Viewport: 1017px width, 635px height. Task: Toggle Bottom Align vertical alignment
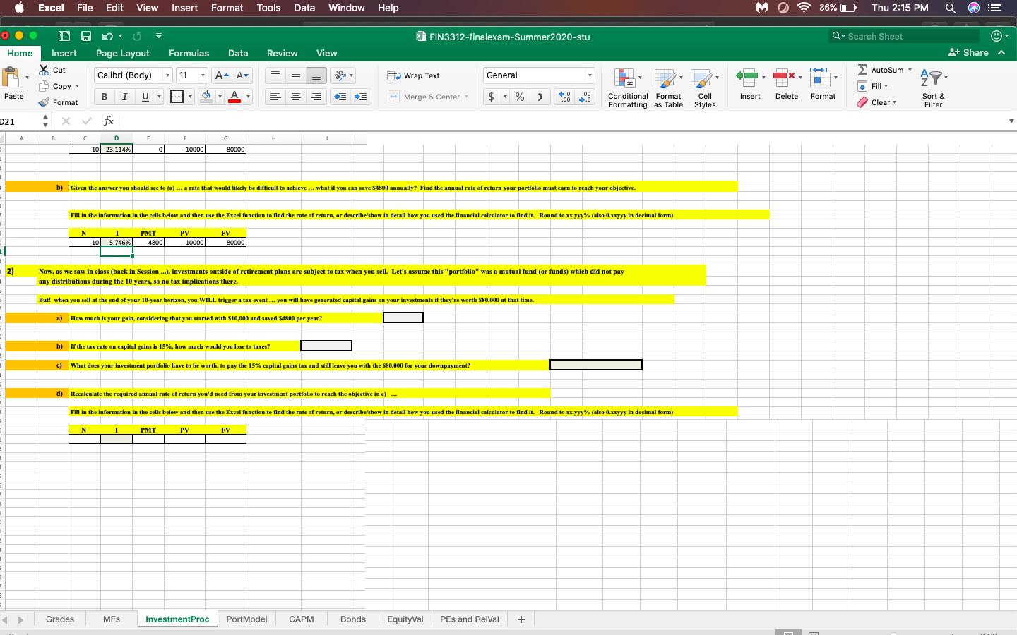pos(316,75)
